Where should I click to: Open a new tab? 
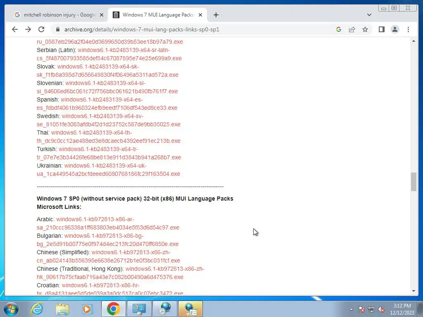tap(216, 15)
